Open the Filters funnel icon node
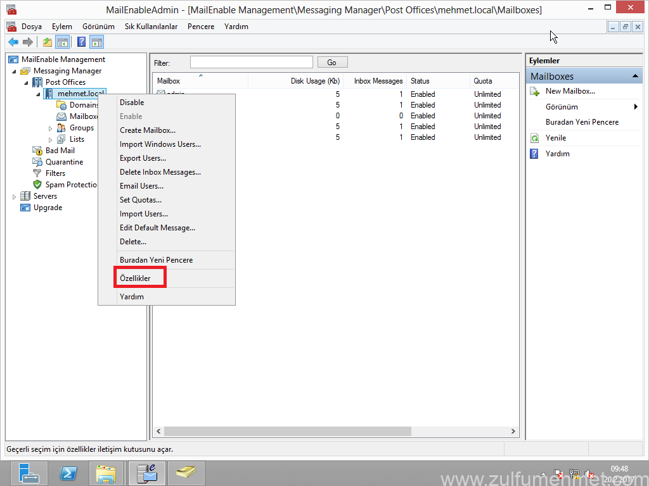This screenshot has width=649, height=486. [37, 173]
